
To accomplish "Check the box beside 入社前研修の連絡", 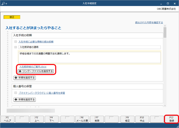I will 16,47.
